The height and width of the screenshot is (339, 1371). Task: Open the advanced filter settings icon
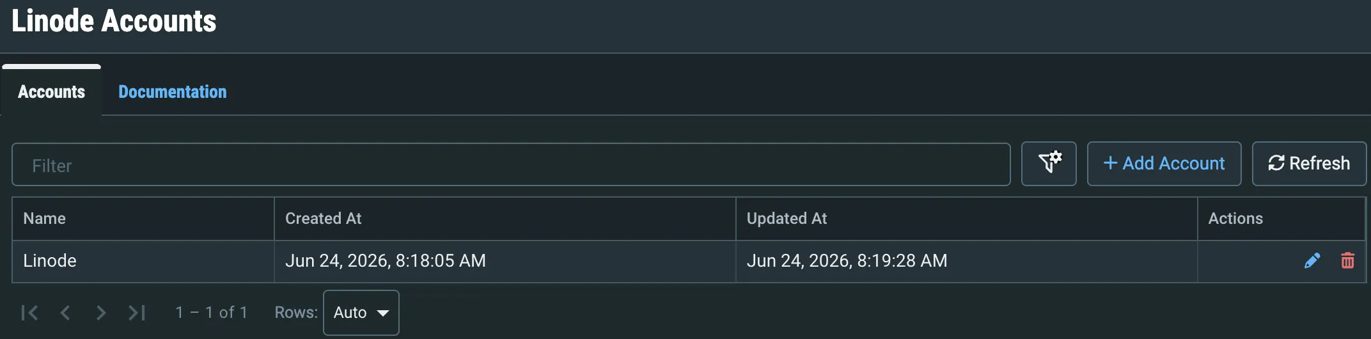click(x=1049, y=164)
